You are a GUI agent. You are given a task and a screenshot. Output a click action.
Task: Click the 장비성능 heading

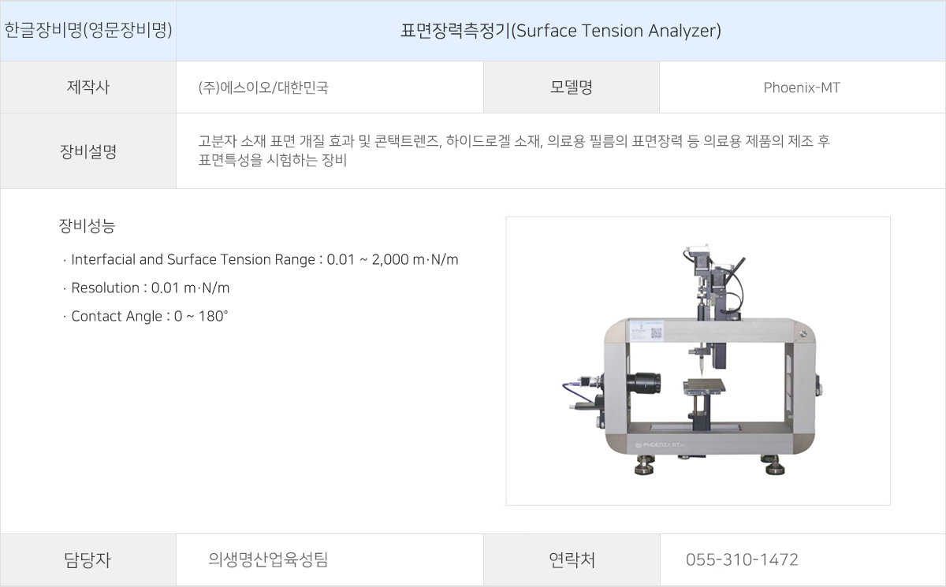[x=87, y=226]
